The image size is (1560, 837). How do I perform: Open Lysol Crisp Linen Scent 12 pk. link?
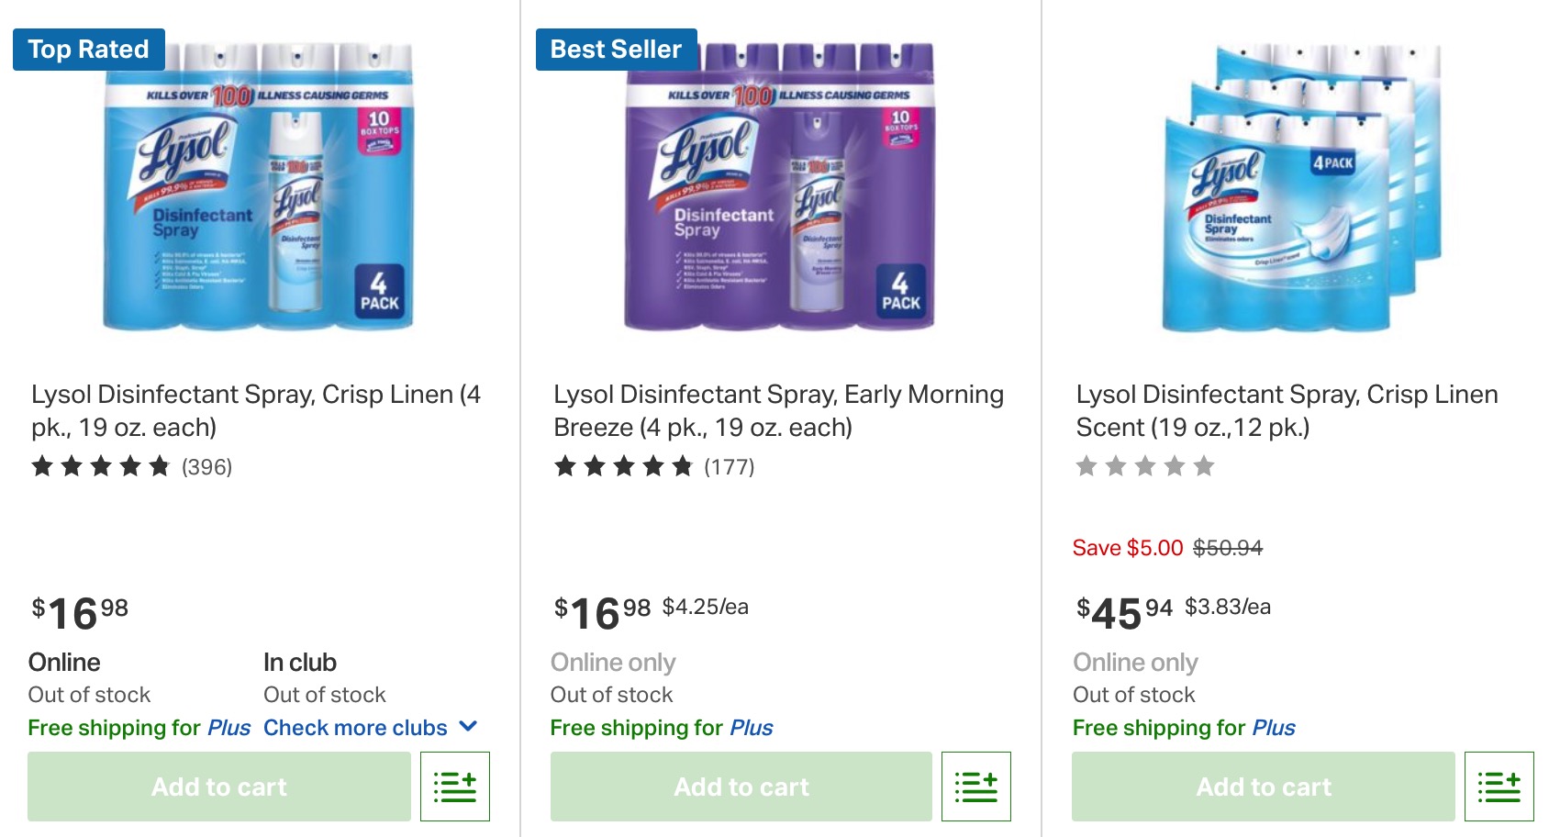[1287, 410]
